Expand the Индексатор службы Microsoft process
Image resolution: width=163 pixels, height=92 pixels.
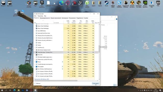pos(35,60)
